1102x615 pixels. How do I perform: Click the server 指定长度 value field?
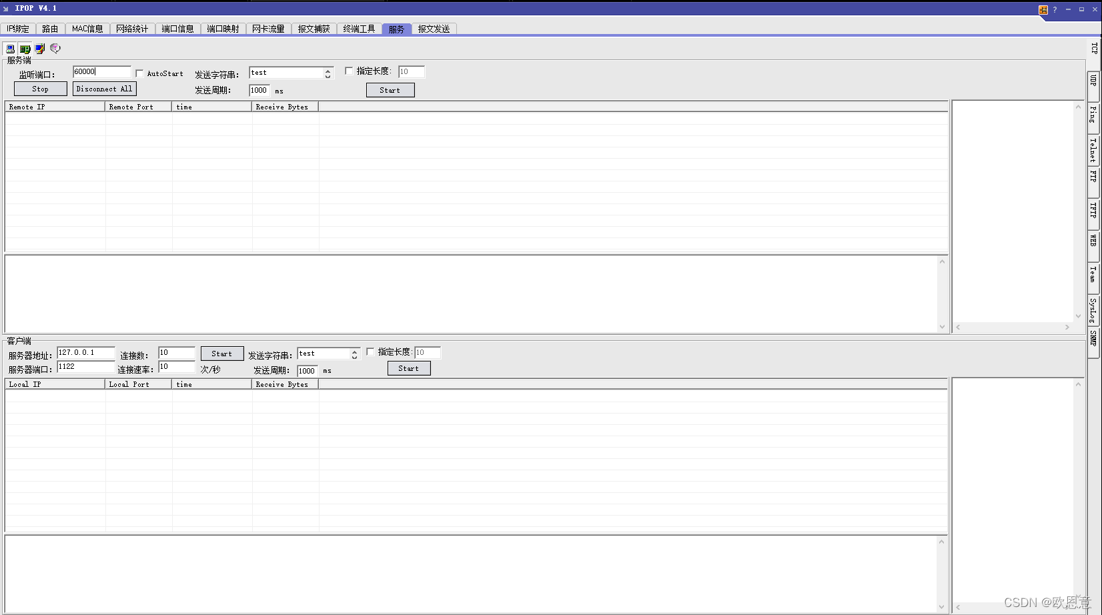pyautogui.click(x=412, y=71)
